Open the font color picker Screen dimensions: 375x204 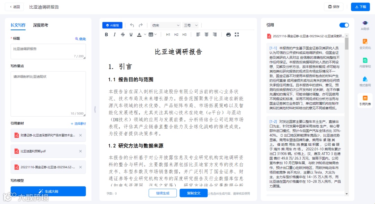[x=139, y=35]
